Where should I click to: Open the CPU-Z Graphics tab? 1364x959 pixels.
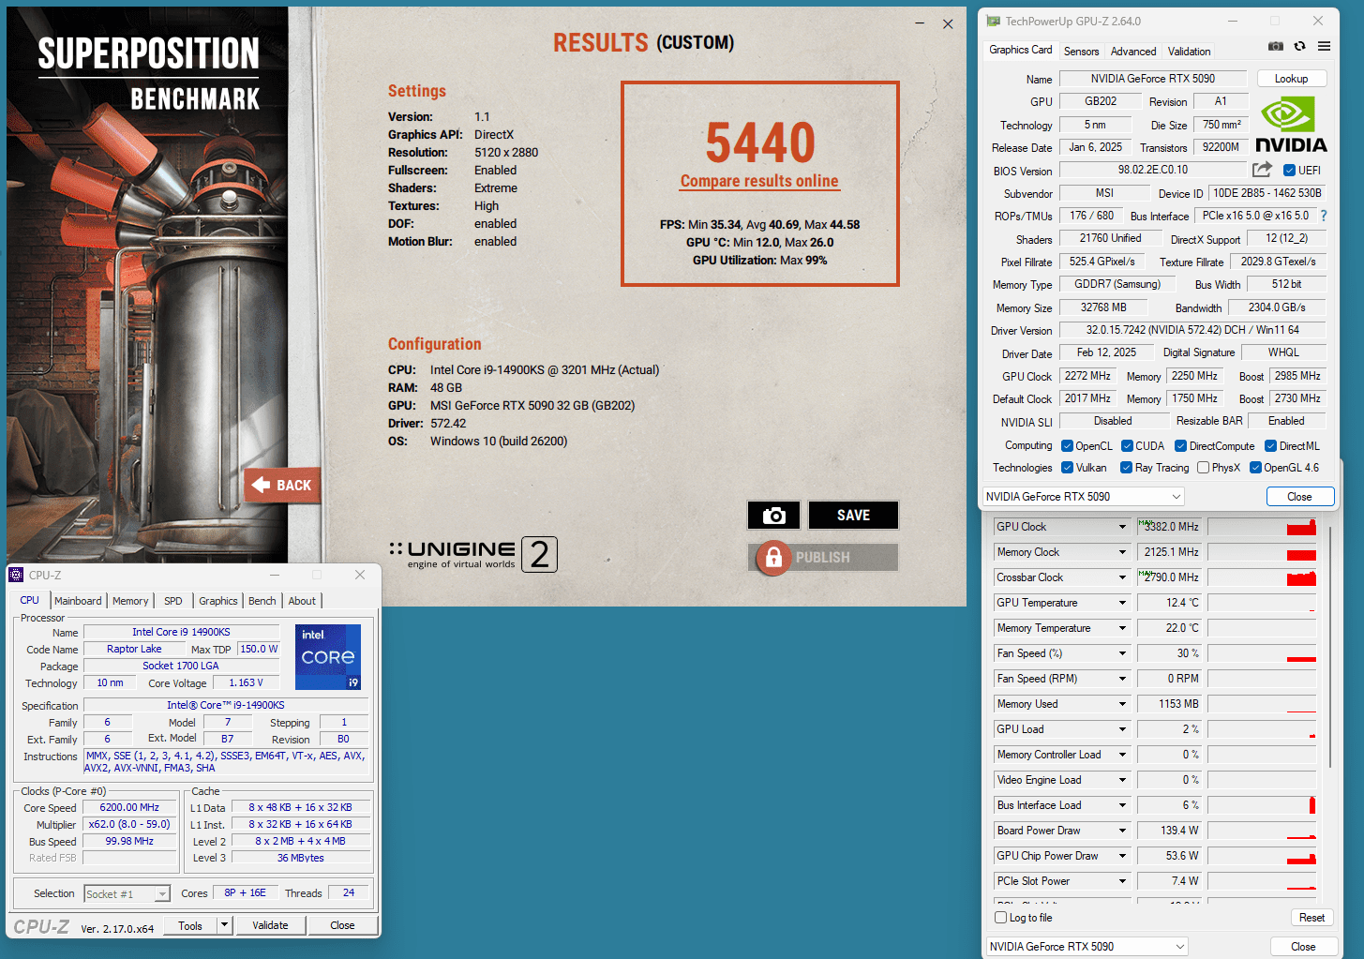coord(218,601)
